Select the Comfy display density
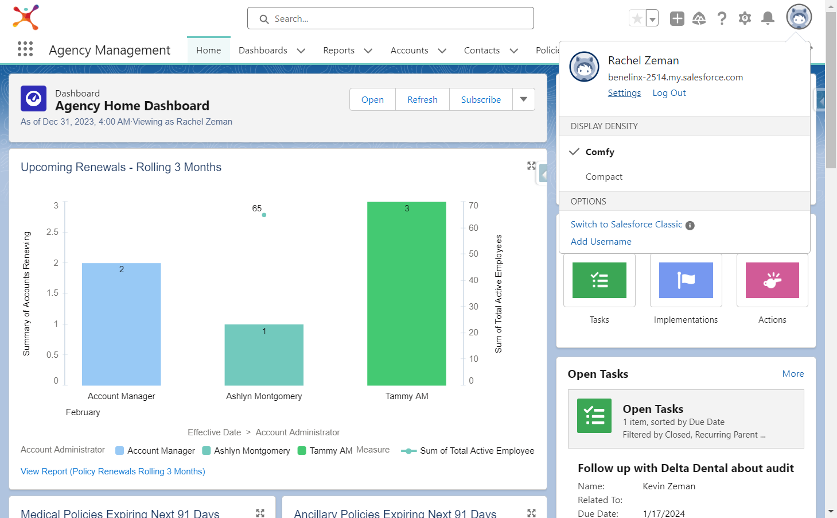The height and width of the screenshot is (518, 837). tap(684, 152)
